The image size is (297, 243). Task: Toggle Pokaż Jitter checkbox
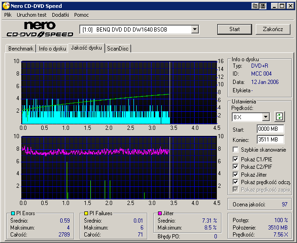[235, 174]
